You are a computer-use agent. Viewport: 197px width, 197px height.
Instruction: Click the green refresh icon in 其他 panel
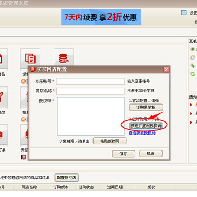[x=193, y=74]
